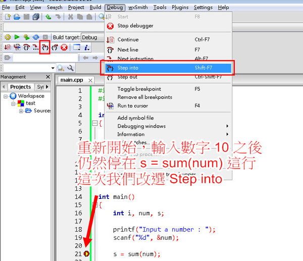Open the wxSmith menu
Viewport: 303px width, 261px height.
(x=138, y=8)
